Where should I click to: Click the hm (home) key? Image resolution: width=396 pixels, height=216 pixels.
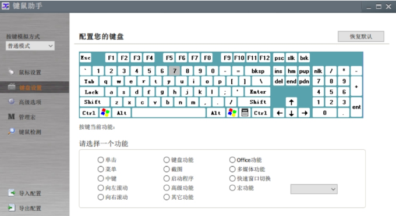[x=291, y=71]
